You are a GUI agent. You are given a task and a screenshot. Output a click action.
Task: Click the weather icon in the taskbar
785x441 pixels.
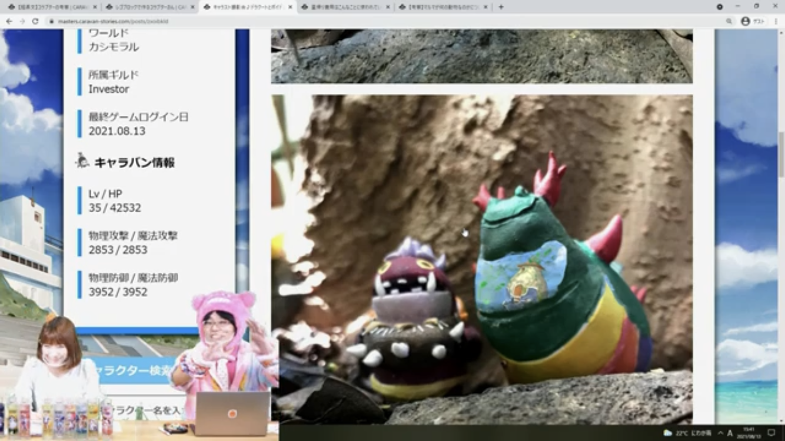coord(668,433)
